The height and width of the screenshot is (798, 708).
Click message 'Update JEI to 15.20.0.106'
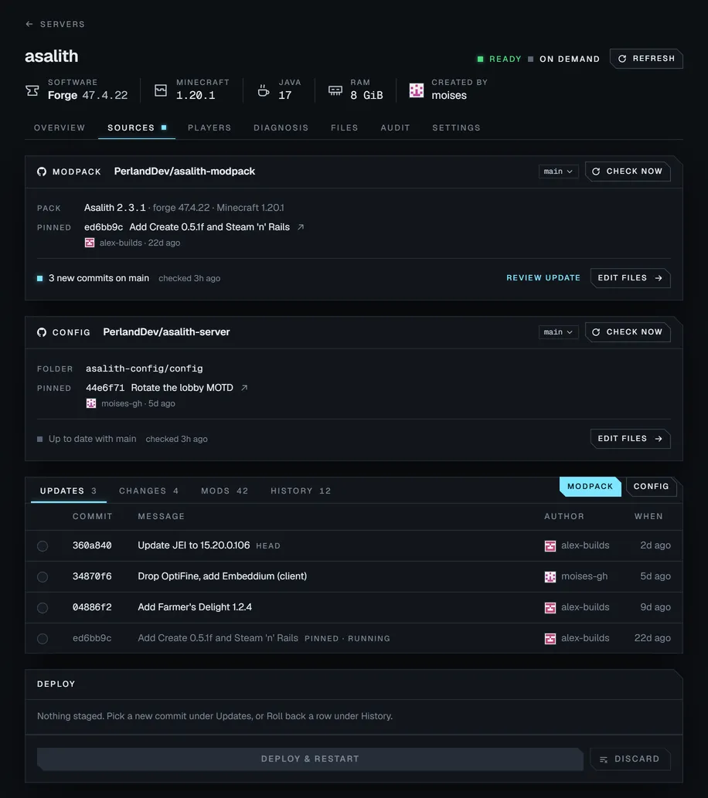tap(193, 545)
